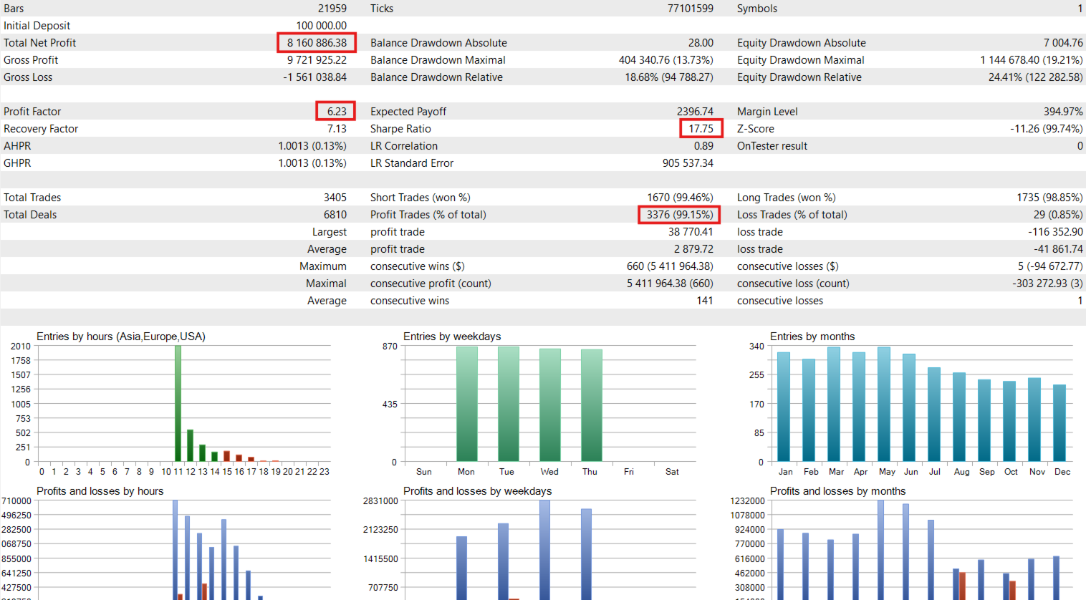
Task: Select the Symbols label
Action: coord(757,9)
